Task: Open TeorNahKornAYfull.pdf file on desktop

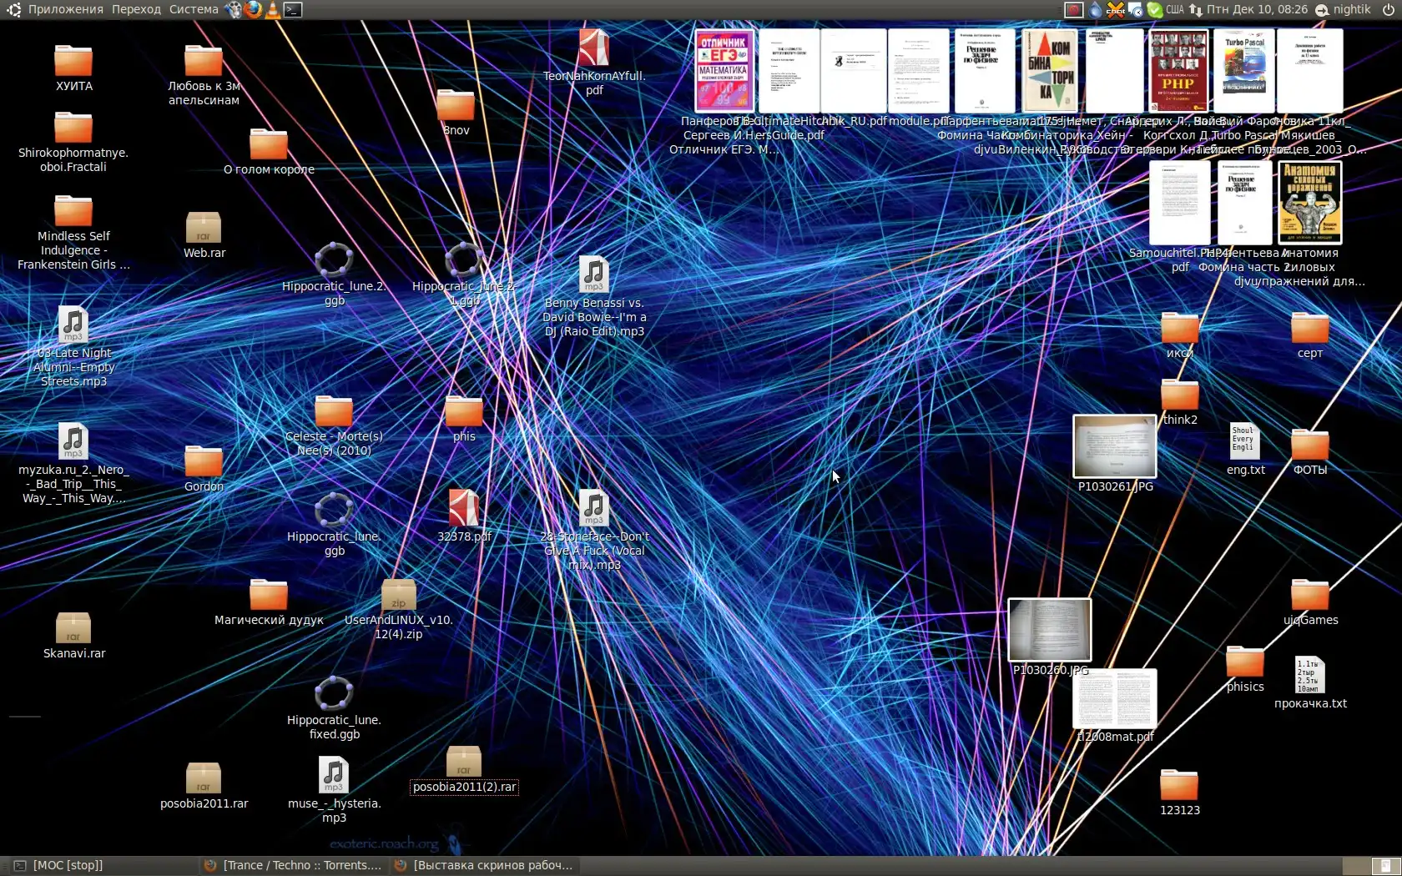Action: click(594, 48)
